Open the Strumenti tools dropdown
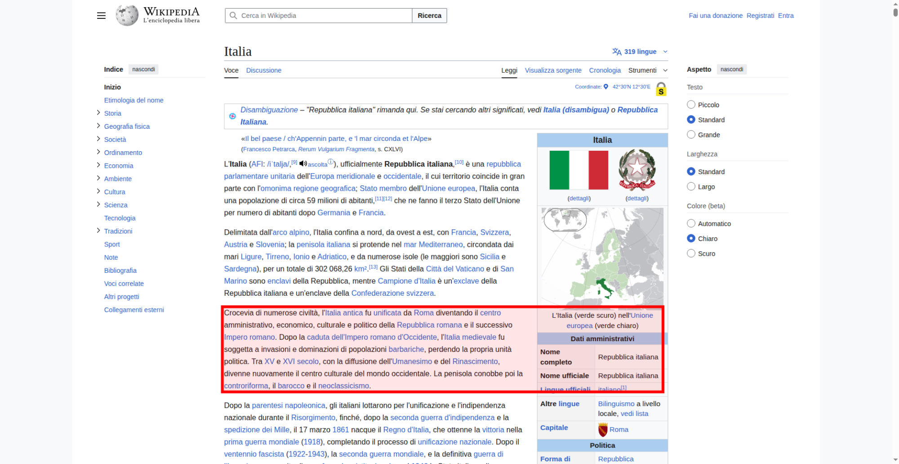Image resolution: width=899 pixels, height=464 pixels. pyautogui.click(x=647, y=70)
